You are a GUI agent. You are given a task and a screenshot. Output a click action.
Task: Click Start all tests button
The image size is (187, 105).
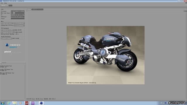7,23
